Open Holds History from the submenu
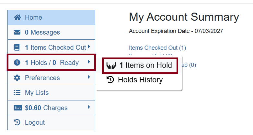 point(140,79)
